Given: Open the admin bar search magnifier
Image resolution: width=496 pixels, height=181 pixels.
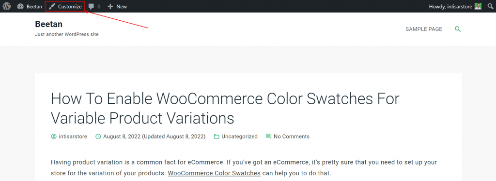Looking at the screenshot, I should pyautogui.click(x=490, y=6).
